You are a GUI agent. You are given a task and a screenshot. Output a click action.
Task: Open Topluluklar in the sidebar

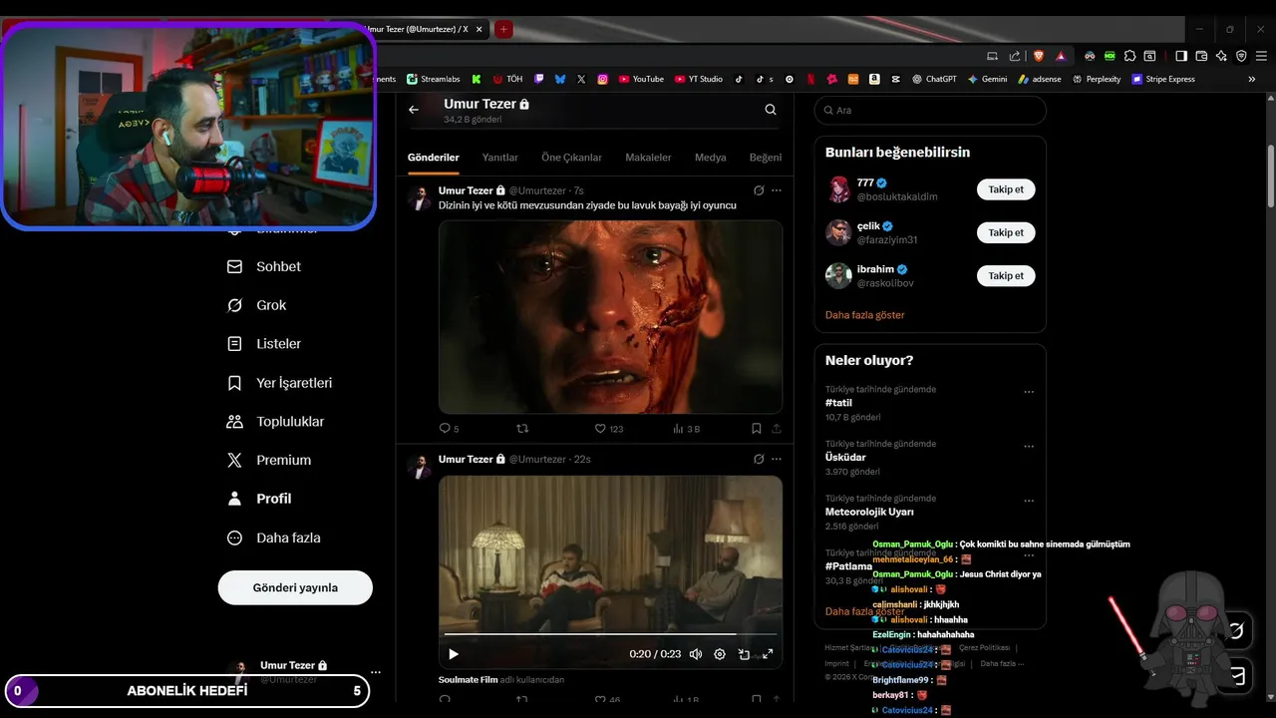276,422
